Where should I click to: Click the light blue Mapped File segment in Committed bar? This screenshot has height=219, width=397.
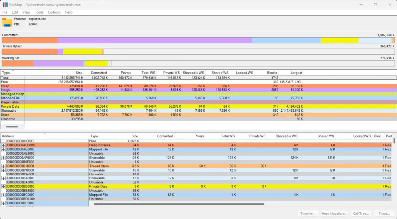pyautogui.click(x=286, y=40)
